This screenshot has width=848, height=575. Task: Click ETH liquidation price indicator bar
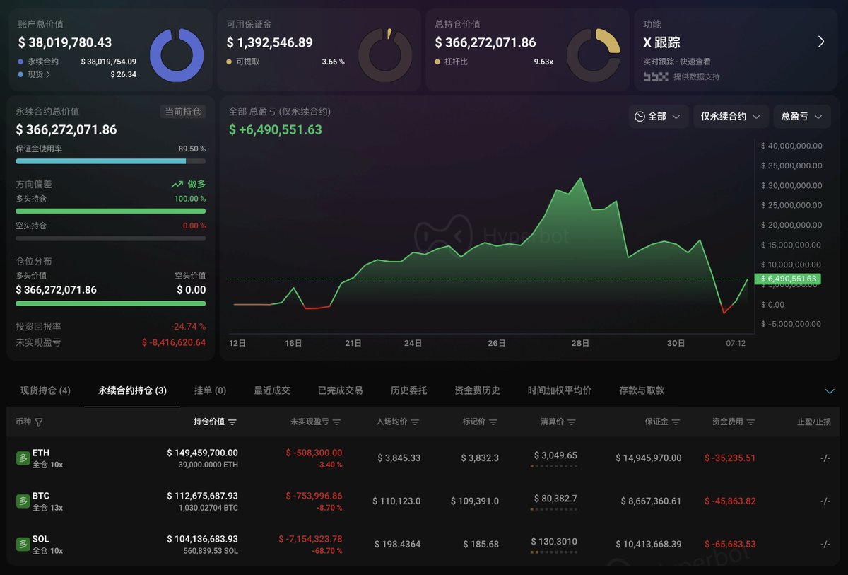554,466
